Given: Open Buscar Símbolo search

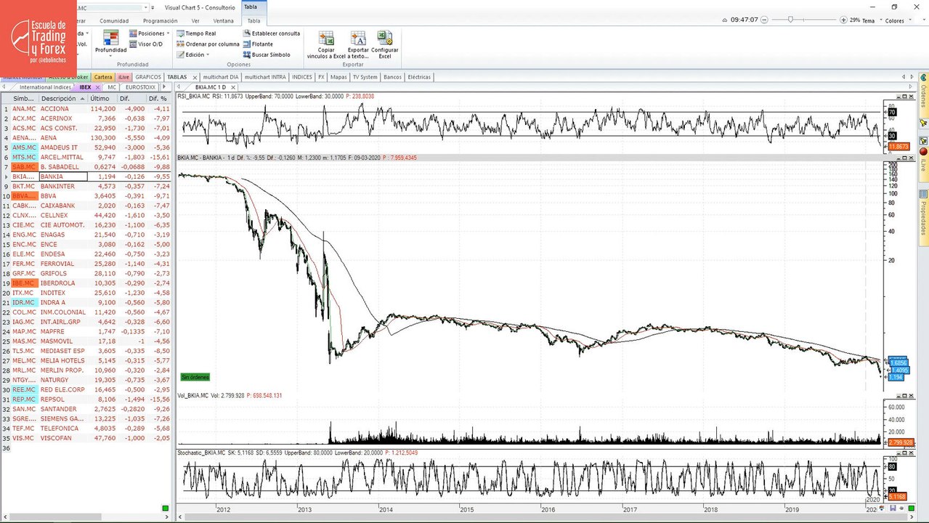Looking at the screenshot, I should [x=267, y=54].
